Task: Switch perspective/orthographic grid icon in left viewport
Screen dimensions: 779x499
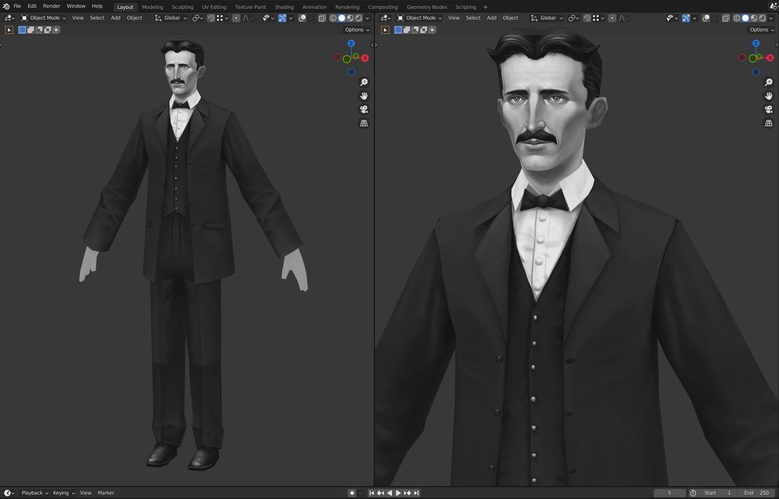Action: 364,123
